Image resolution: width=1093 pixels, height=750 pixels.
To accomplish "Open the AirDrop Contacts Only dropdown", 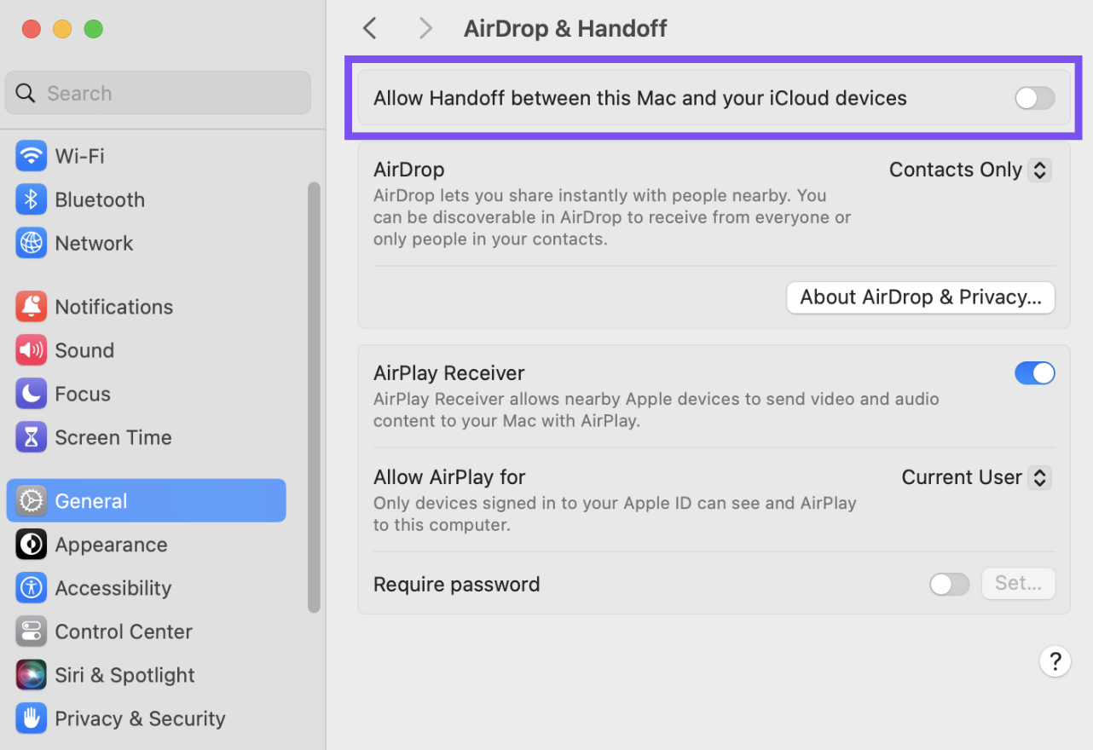I will tap(970, 170).
